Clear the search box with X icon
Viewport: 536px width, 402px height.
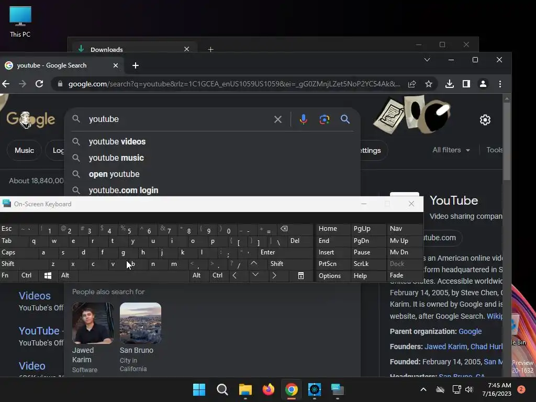[x=278, y=119]
